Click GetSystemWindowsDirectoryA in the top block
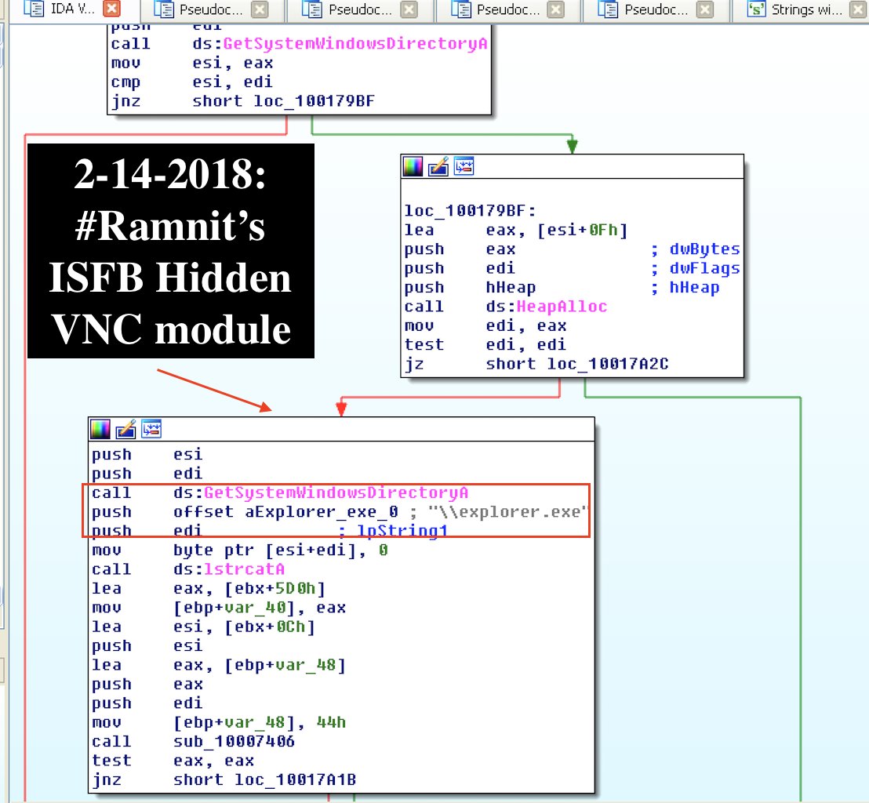Image resolution: width=869 pixels, height=803 pixels. [355, 44]
